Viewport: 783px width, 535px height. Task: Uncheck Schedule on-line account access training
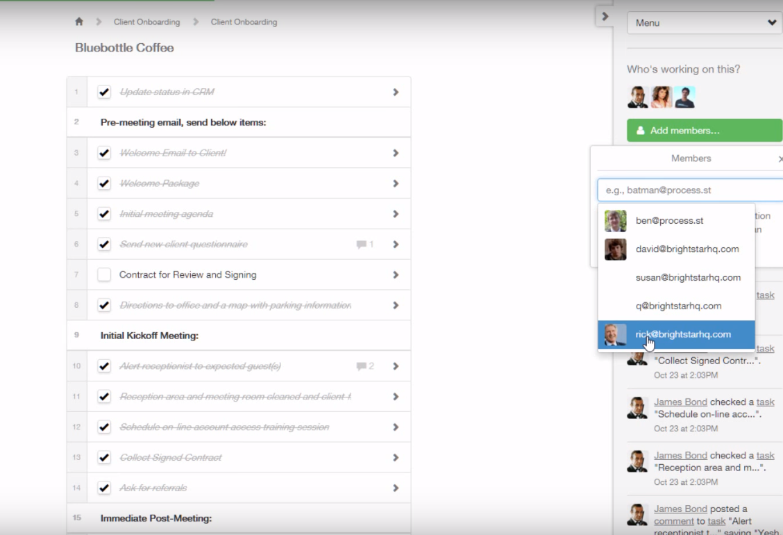pos(104,427)
